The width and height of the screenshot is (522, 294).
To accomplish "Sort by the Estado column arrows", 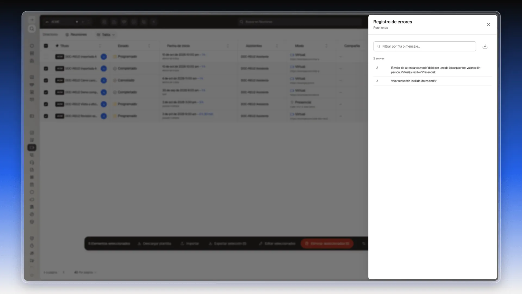I will click(149, 46).
